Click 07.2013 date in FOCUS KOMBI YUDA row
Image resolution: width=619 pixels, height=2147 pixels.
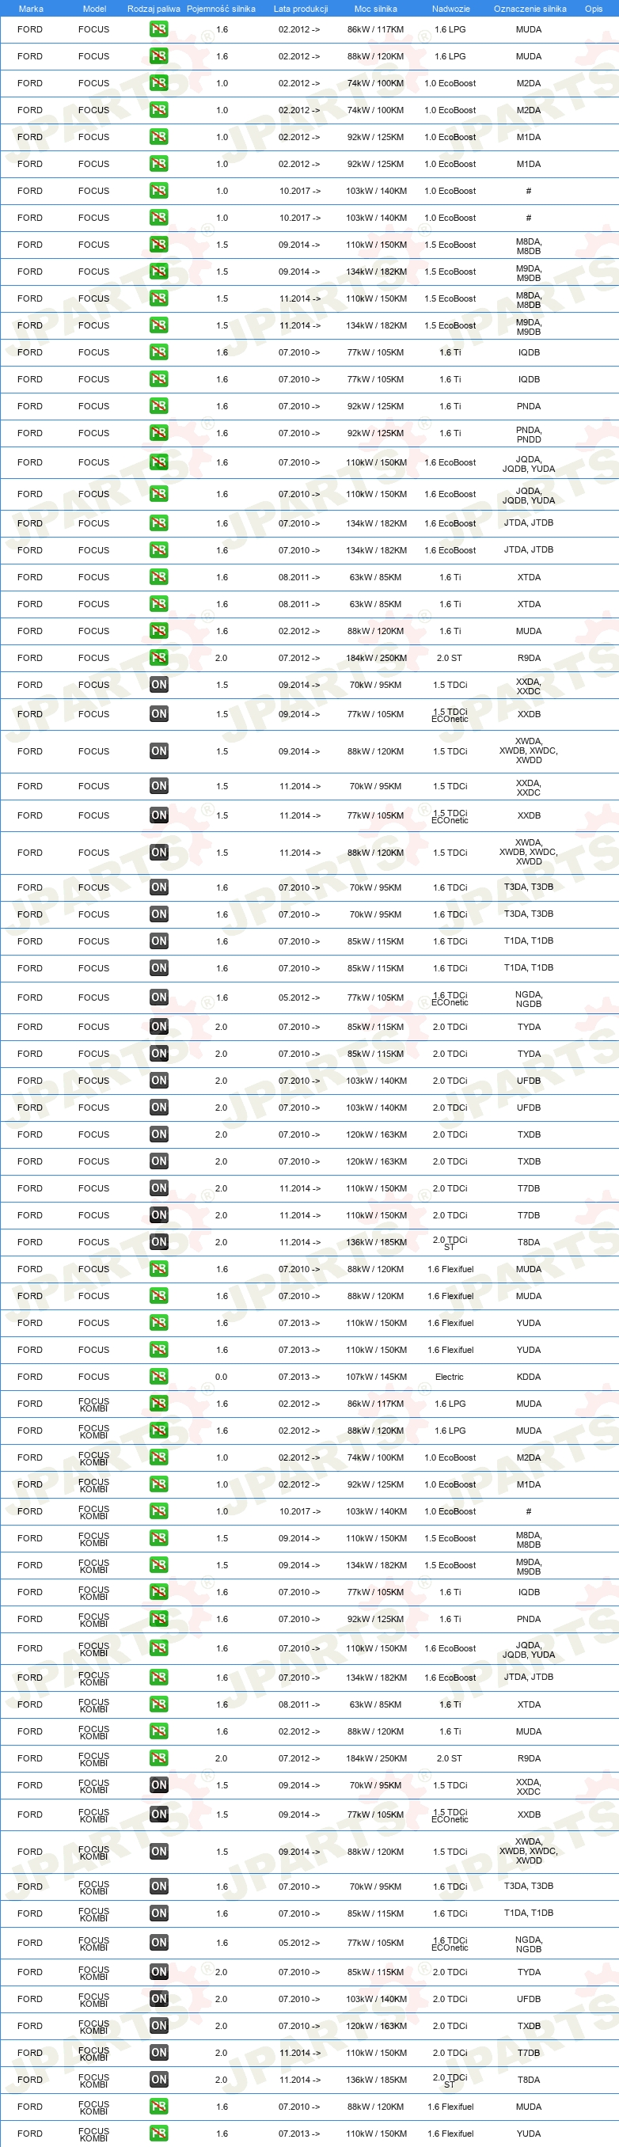point(299,2134)
